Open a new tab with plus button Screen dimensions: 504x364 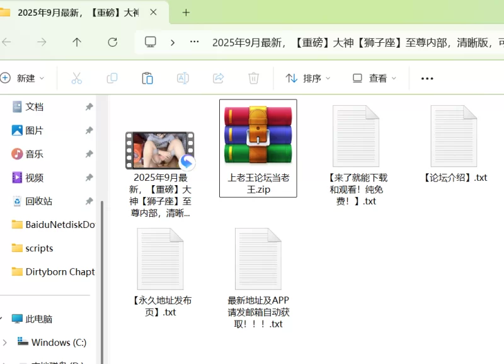tap(186, 13)
